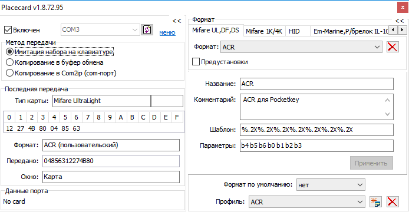Click the Тип карты Mifare UltraLight field
The width and height of the screenshot is (409, 212).
(x=102, y=101)
